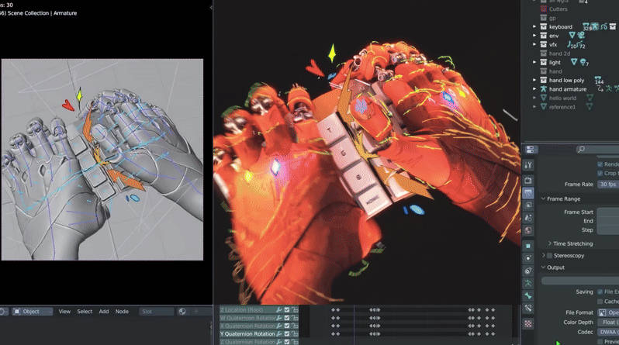Click the frame End field
The width and height of the screenshot is (619, 345).
(608, 221)
